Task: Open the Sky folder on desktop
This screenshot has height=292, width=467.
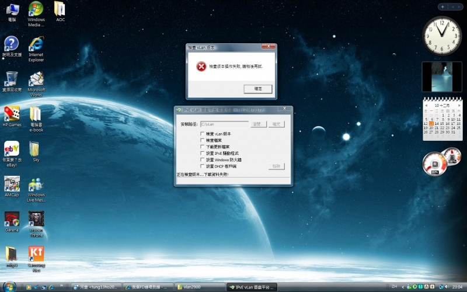Action: pos(36,152)
